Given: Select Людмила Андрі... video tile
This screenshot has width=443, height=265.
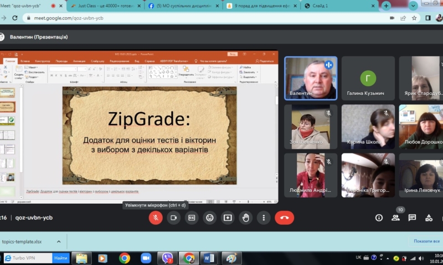Looking at the screenshot, I should pos(311,175).
